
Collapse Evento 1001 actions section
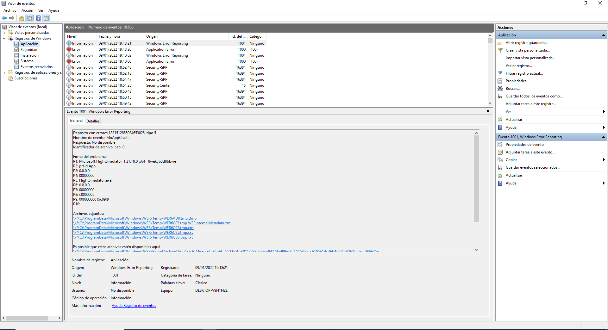[604, 137]
